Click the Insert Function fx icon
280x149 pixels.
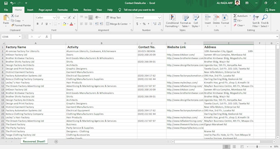click(x=47, y=37)
